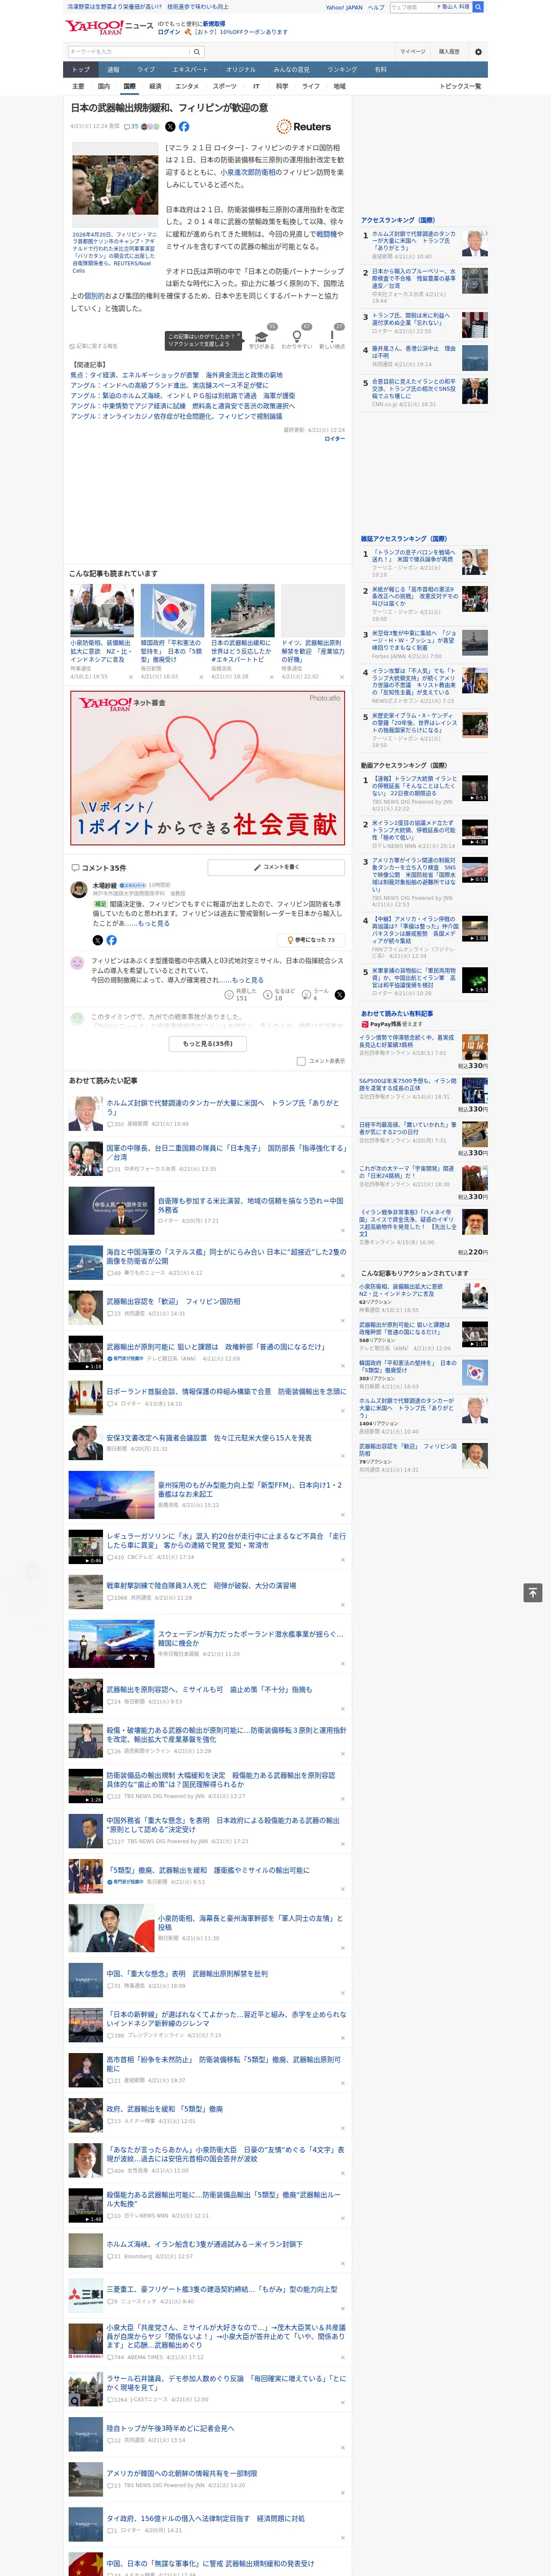Open the 速報 tab
Screen dimensions: 551x2576
[113, 70]
